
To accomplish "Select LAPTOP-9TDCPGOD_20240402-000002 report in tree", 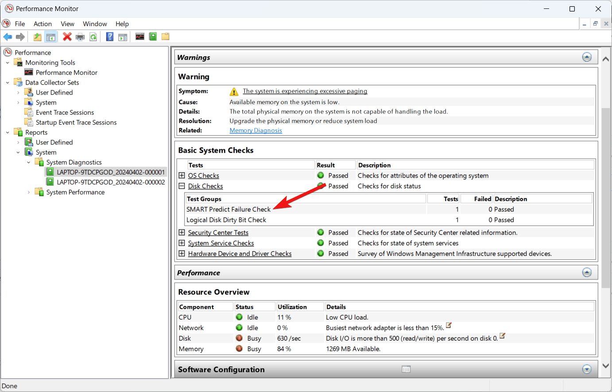I will pos(111,182).
